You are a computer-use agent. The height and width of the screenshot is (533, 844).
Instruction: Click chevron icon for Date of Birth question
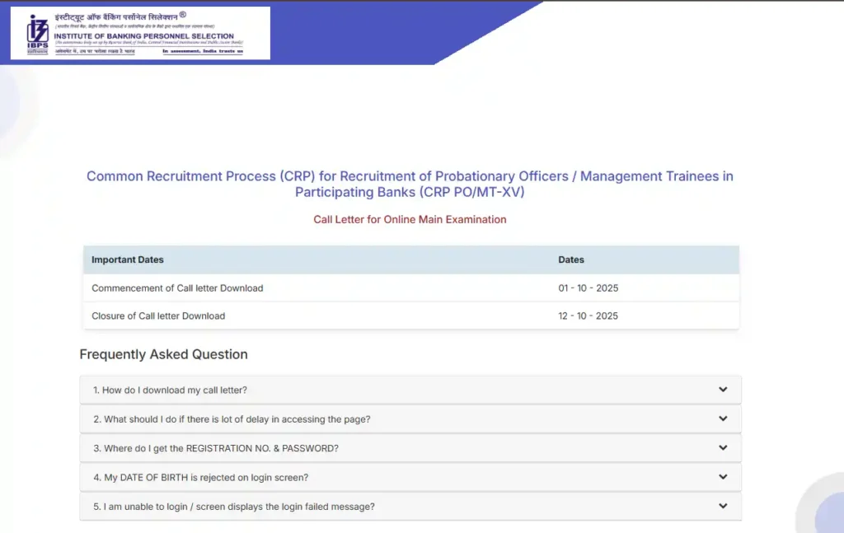[722, 477]
